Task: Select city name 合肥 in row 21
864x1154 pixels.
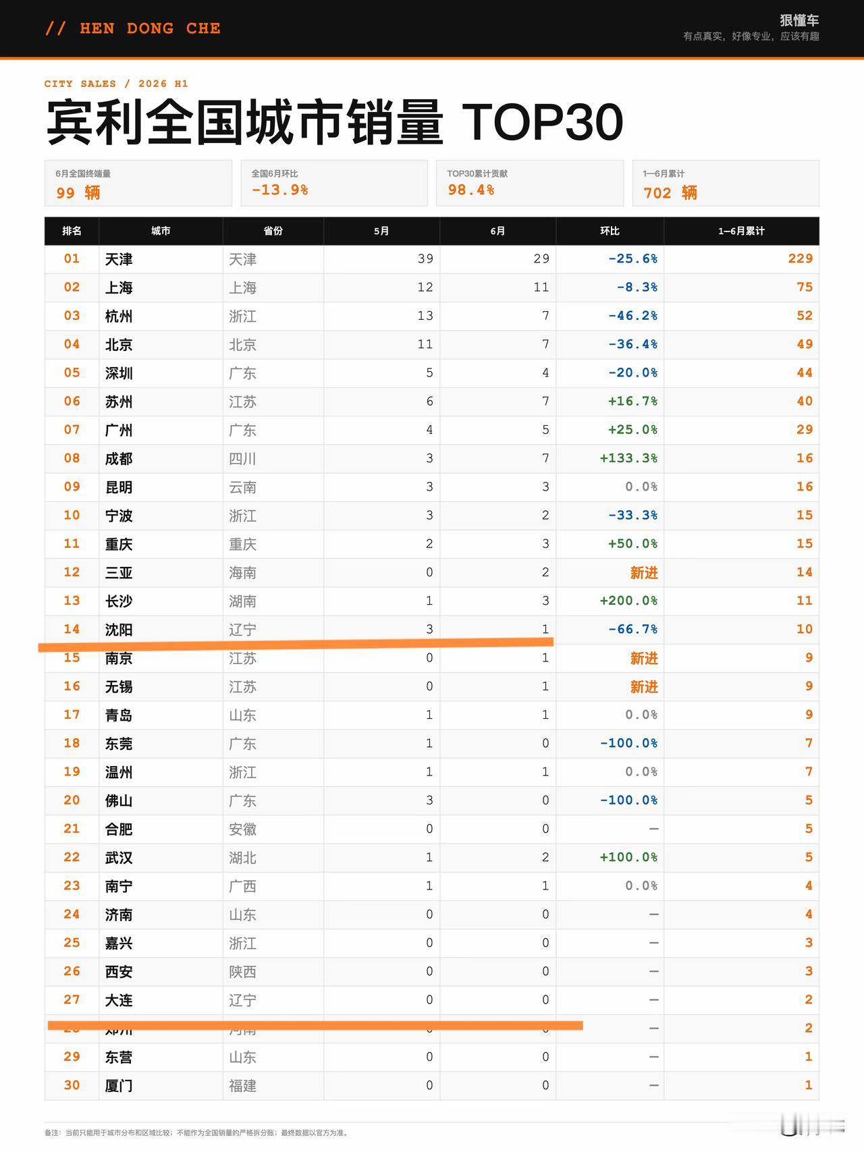Action: coord(119,829)
